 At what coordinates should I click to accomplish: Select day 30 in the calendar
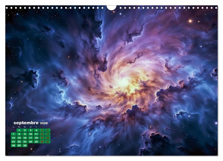(25, 145)
